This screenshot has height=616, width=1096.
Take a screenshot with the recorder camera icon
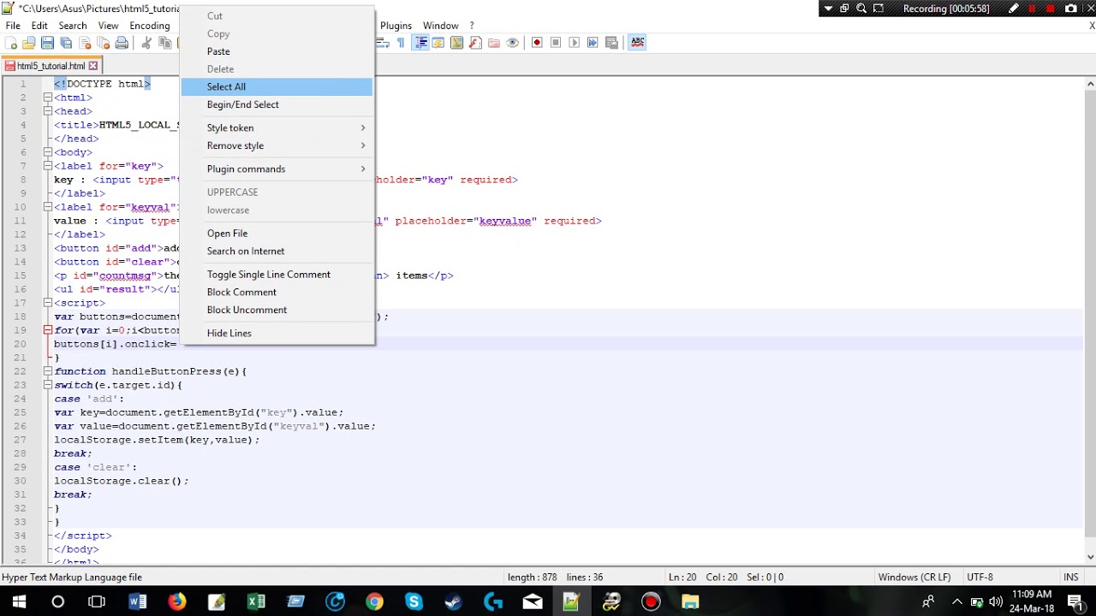tap(1070, 9)
